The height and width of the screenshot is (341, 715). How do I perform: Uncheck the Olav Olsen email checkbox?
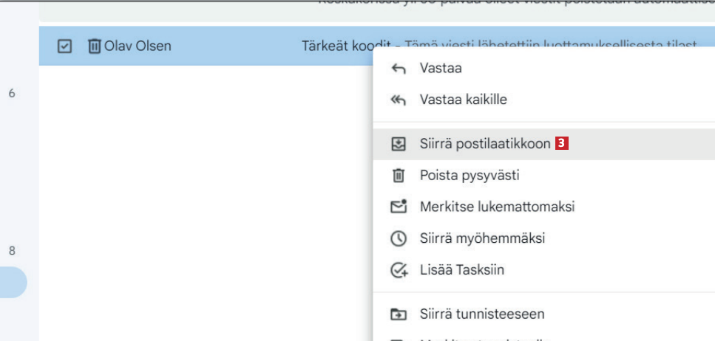tap(64, 46)
